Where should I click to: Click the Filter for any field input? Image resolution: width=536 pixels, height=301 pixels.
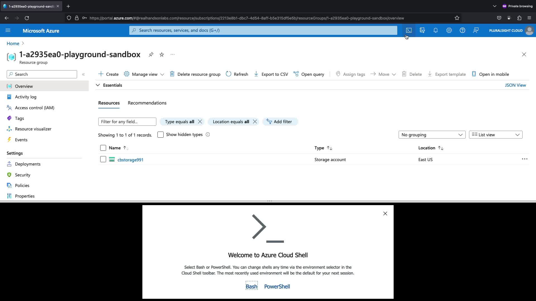pyautogui.click(x=127, y=122)
